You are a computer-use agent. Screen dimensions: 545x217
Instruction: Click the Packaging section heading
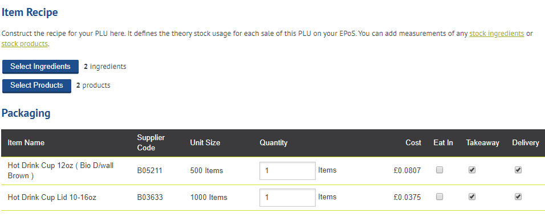[26, 113]
